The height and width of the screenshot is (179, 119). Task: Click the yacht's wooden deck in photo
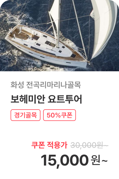coord(21,34)
